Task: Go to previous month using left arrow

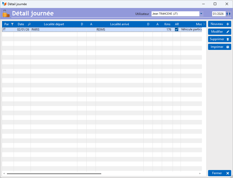Action: tap(227, 14)
